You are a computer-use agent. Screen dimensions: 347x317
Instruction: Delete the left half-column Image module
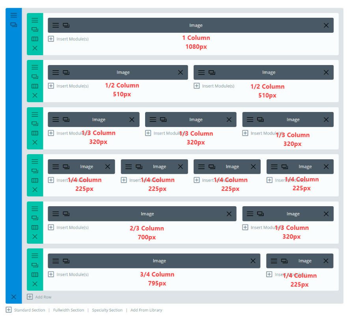coord(180,72)
